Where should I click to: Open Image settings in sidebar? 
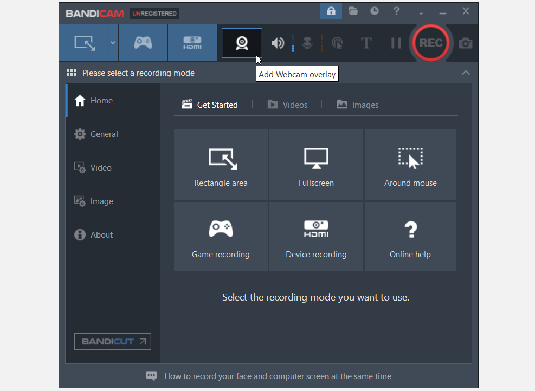[x=113, y=201]
